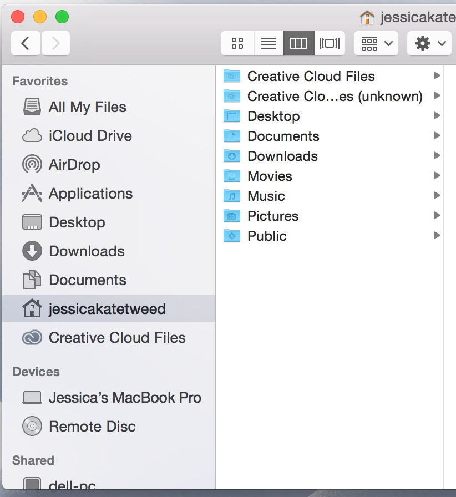The height and width of the screenshot is (497, 456).
Task: Click the Movies folder icon
Action: 232,176
